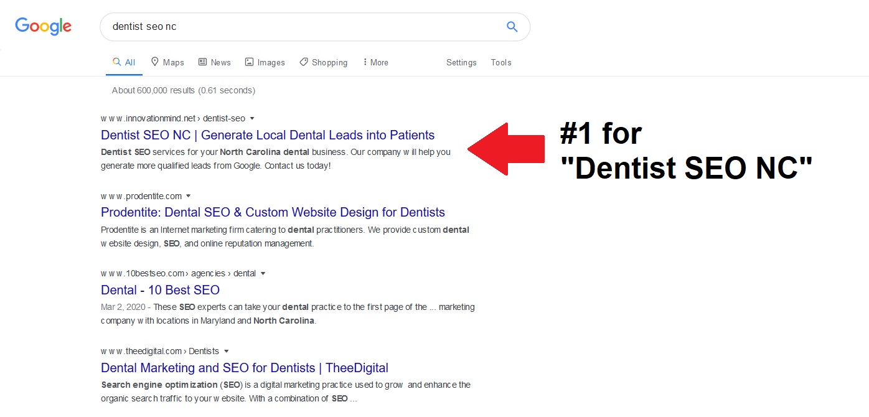Switch to the Maps tab
Viewport: 869px width, 417px height.
pyautogui.click(x=167, y=62)
